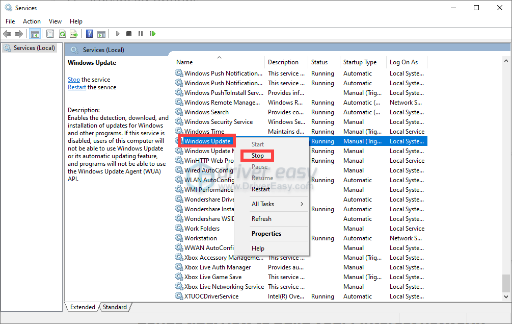The width and height of the screenshot is (512, 324).
Task: Click gear icon beside Xbox Live Networking Service
Action: click(x=179, y=286)
